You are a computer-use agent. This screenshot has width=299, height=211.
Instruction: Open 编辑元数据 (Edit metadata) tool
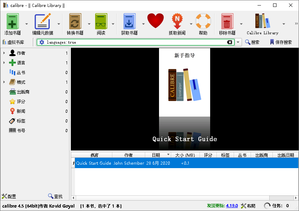point(43,21)
